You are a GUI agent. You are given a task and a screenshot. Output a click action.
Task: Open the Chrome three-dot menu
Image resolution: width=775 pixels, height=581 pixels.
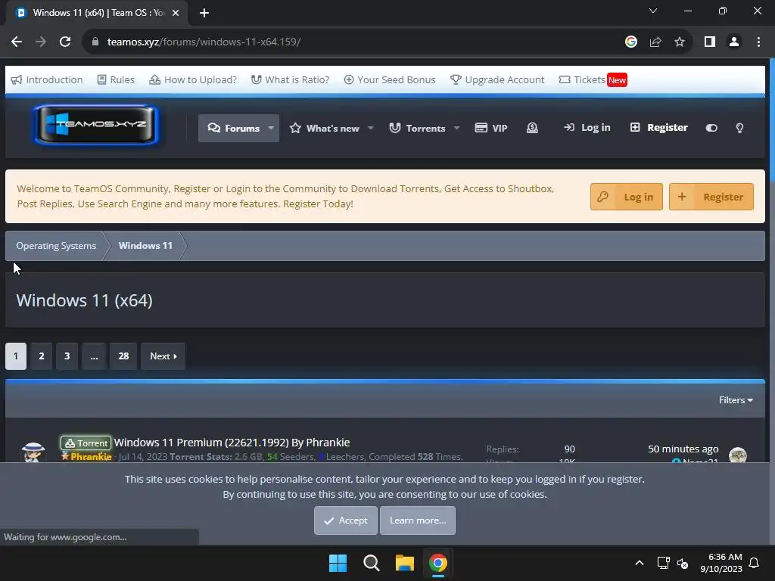tap(758, 42)
